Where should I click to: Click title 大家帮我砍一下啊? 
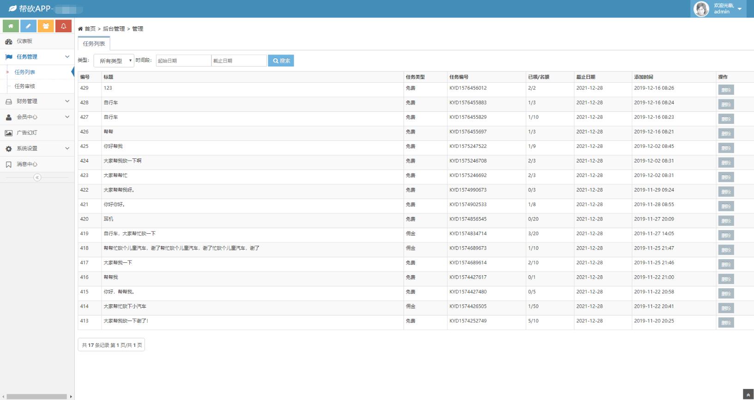pyautogui.click(x=122, y=161)
